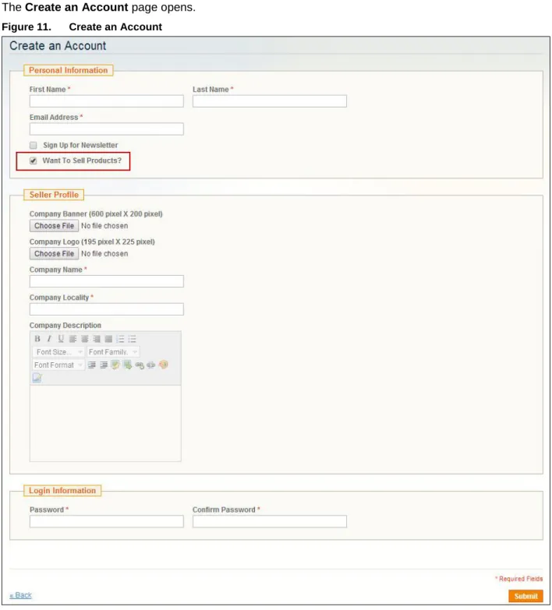
Task: Go back using the Back link
Action: click(20, 595)
